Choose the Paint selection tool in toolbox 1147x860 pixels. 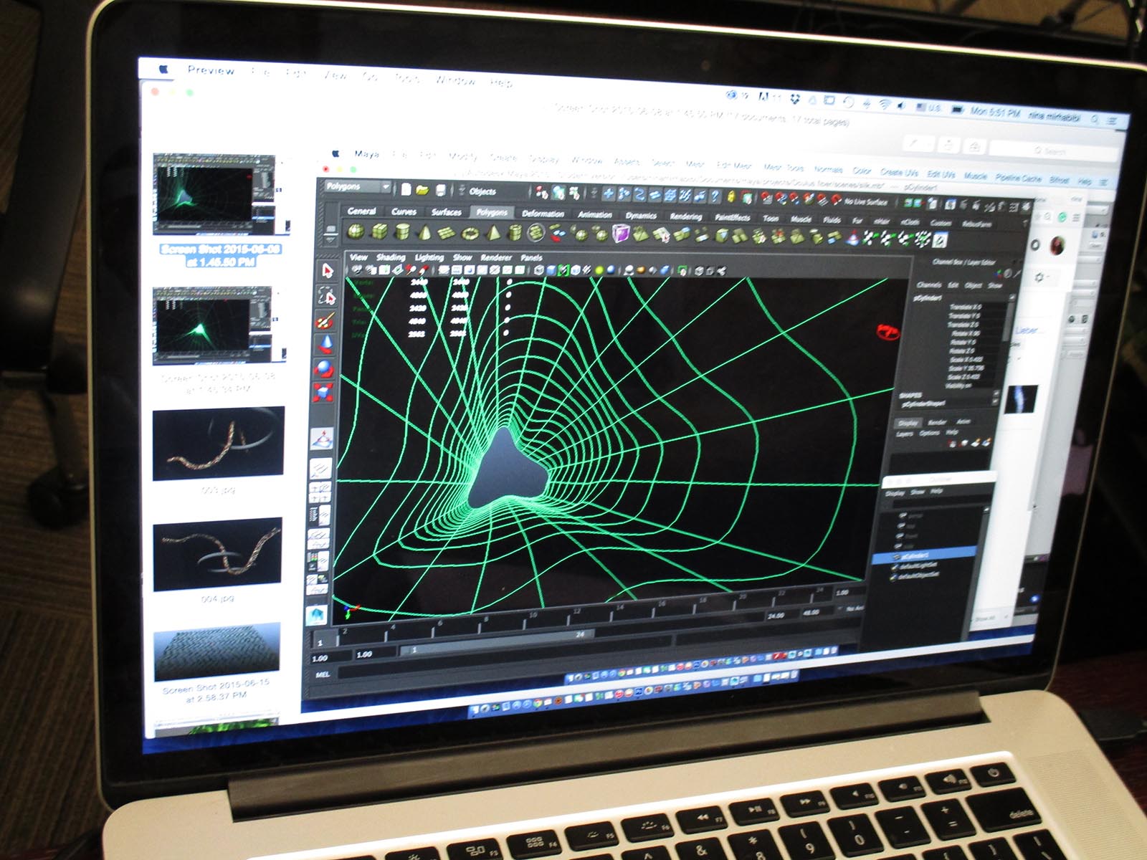point(326,320)
